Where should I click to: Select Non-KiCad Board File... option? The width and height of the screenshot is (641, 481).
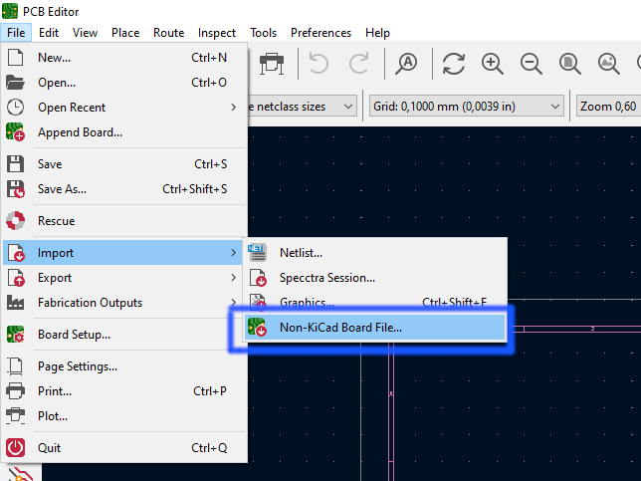click(375, 328)
